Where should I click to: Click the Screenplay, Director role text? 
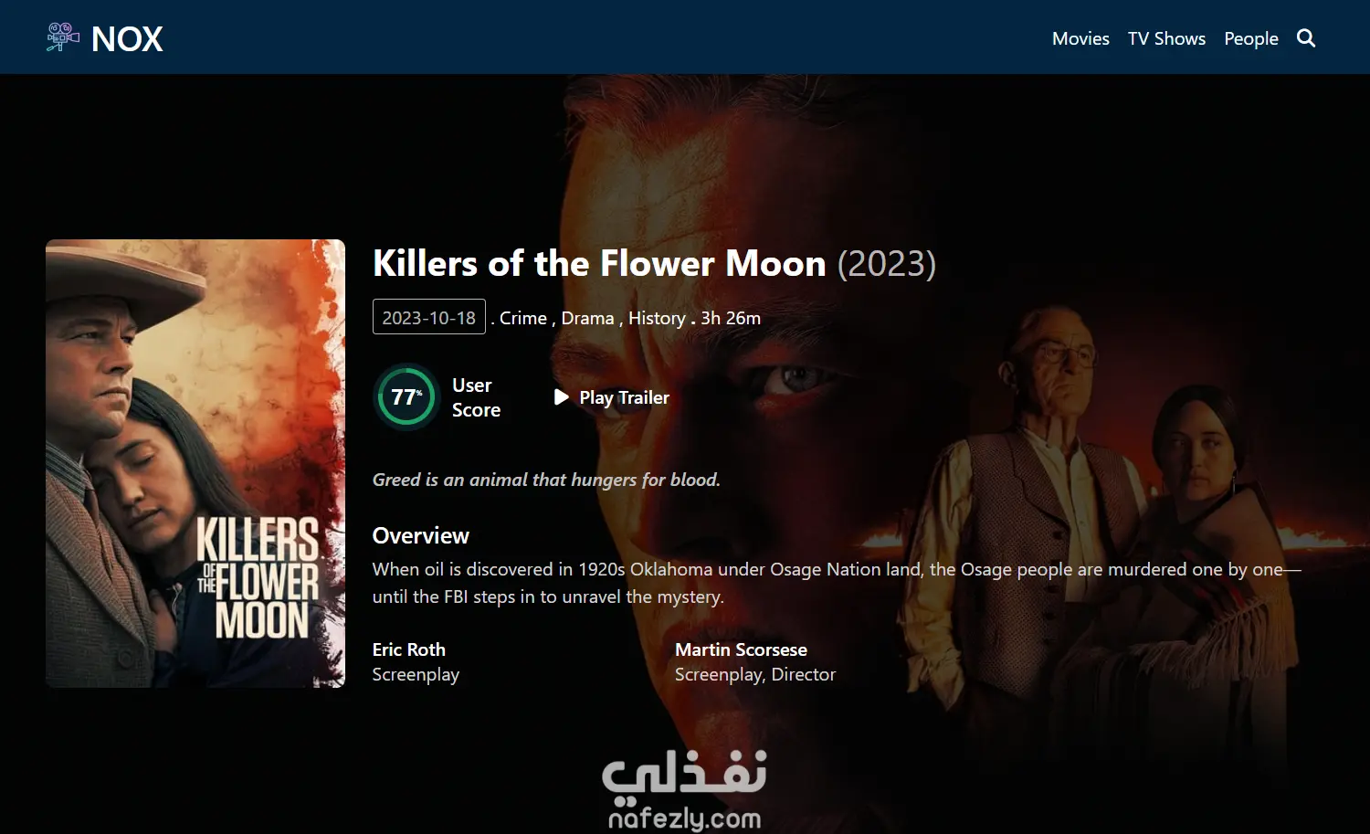(755, 674)
